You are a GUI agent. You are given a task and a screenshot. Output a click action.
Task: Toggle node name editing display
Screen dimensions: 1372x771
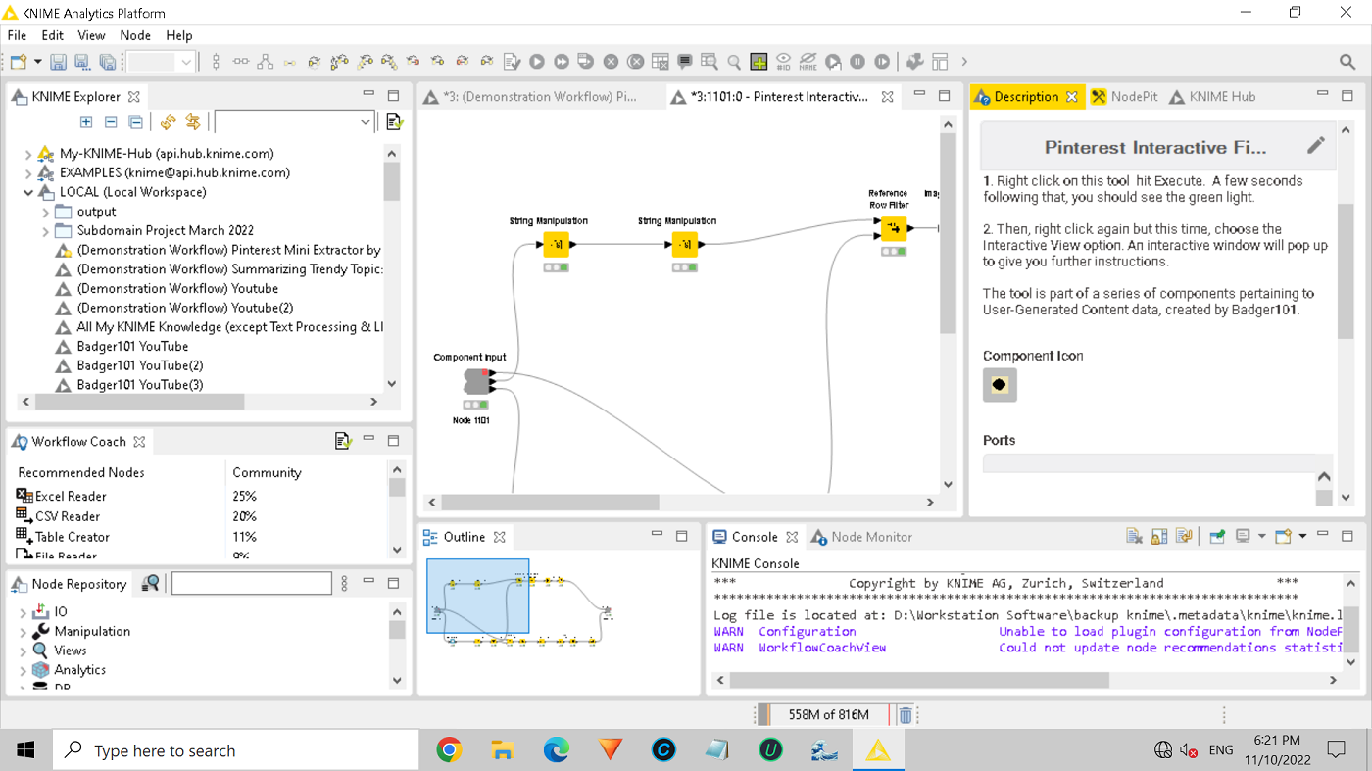[x=807, y=61]
